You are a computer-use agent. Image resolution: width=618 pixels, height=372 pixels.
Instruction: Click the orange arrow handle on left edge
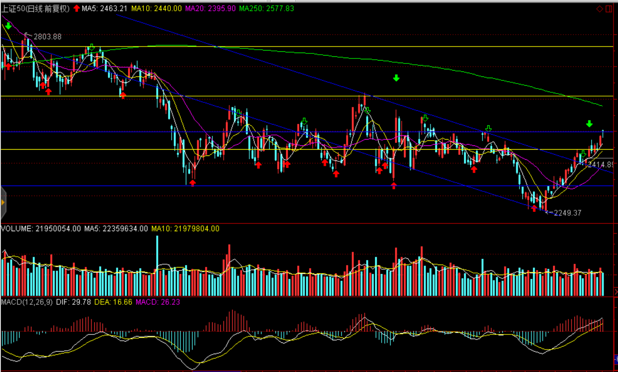3,203
